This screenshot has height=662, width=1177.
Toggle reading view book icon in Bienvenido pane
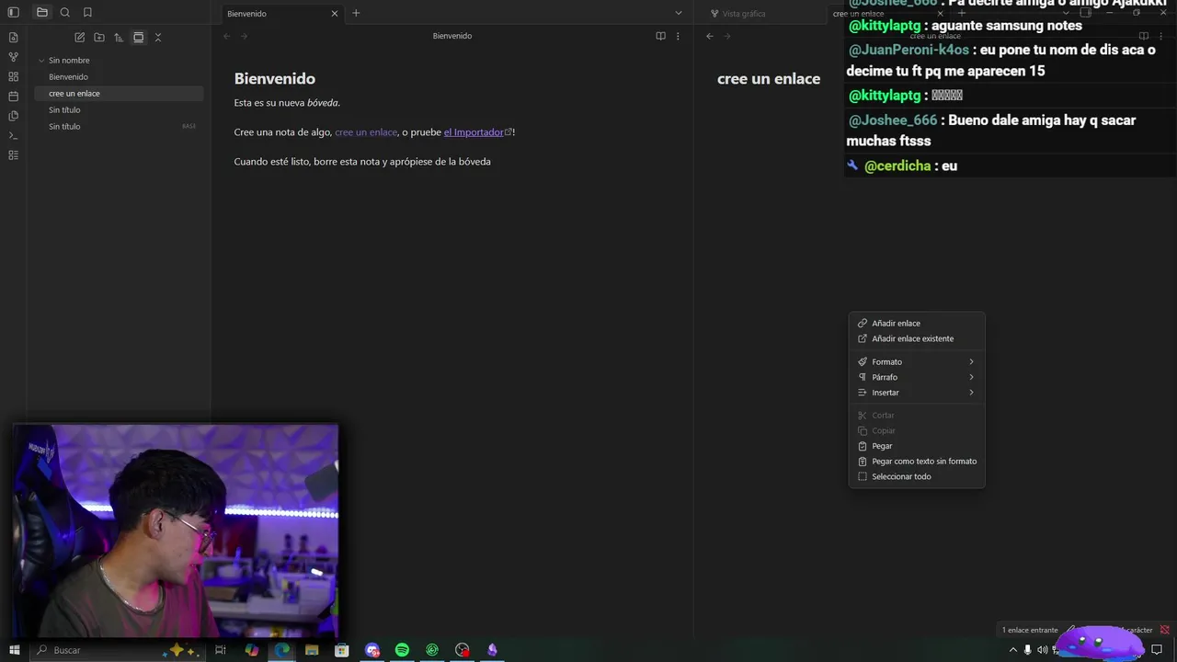pos(660,36)
